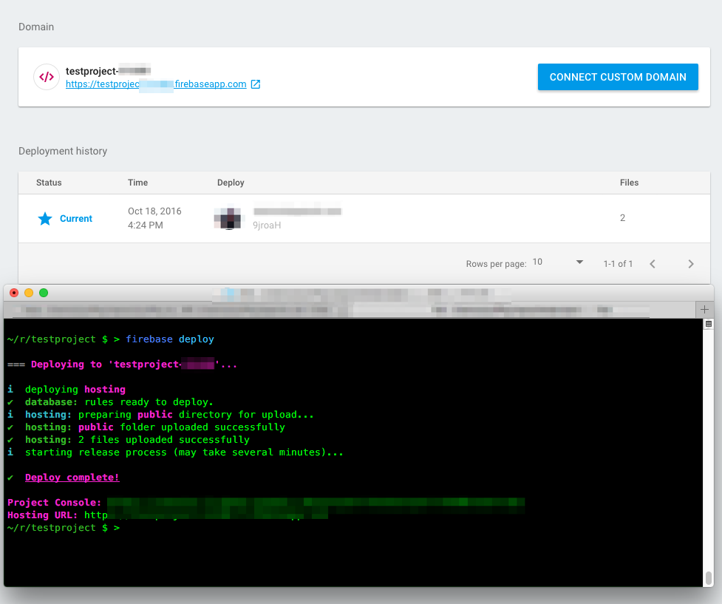Add a new terminal tab with plus icon
Screen dimensions: 722x604
tap(704, 310)
